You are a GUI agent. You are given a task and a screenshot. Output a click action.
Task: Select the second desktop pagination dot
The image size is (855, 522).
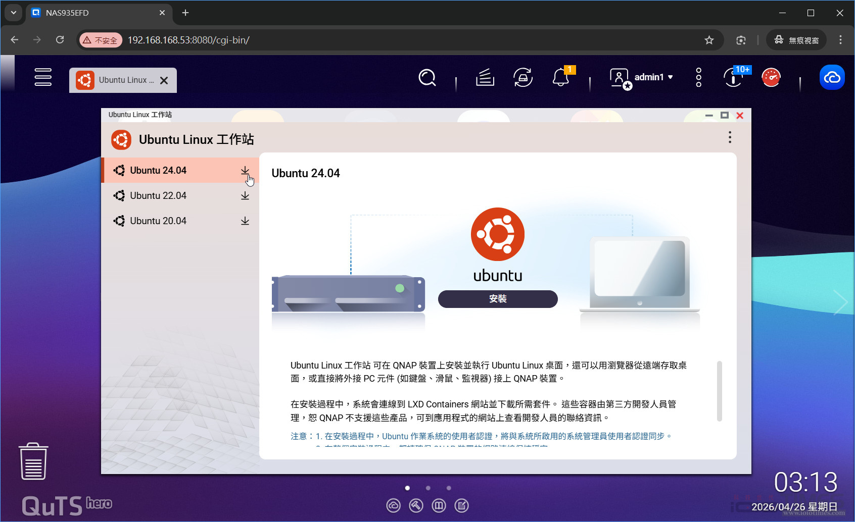[x=428, y=488]
